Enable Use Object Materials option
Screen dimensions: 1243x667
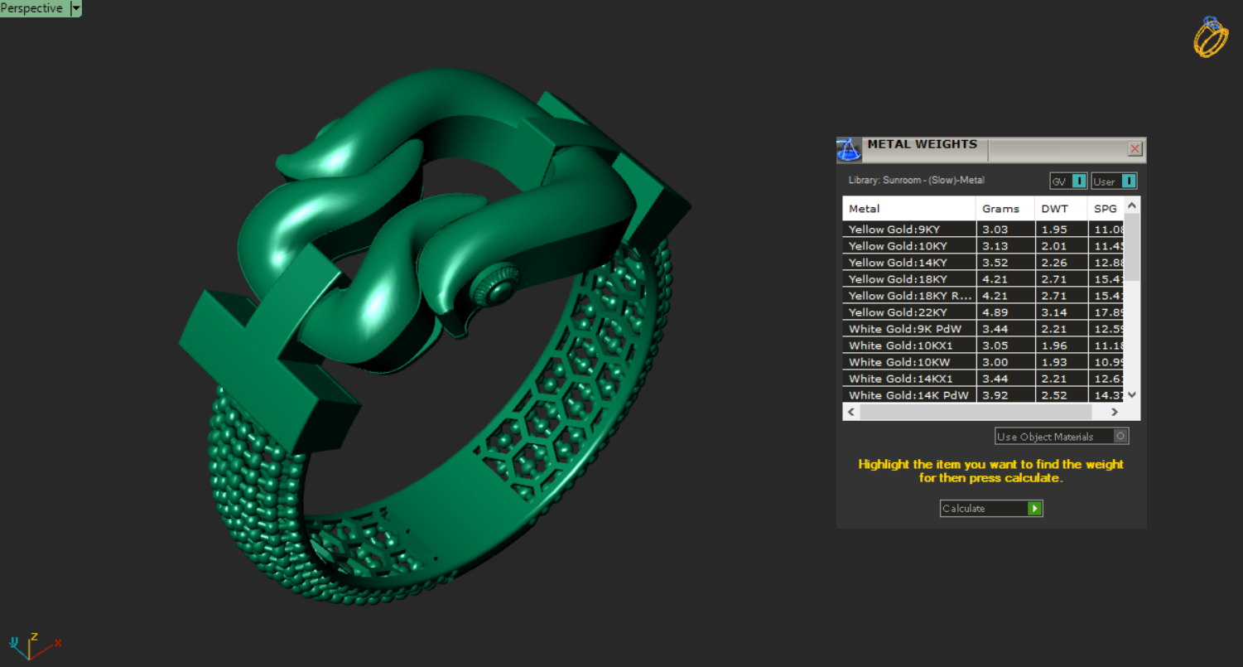(1120, 437)
